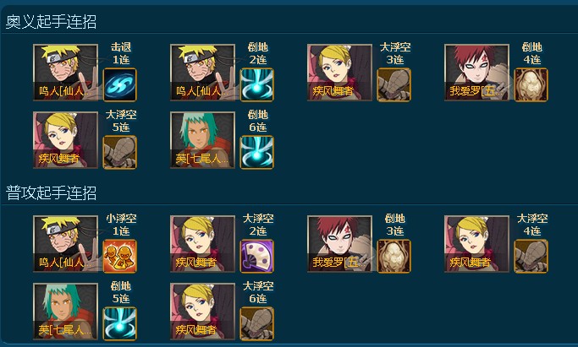The image size is (578, 347).
Task: Click the cyan vortex skill icon for 普攻 5连
Action: [x=120, y=323]
